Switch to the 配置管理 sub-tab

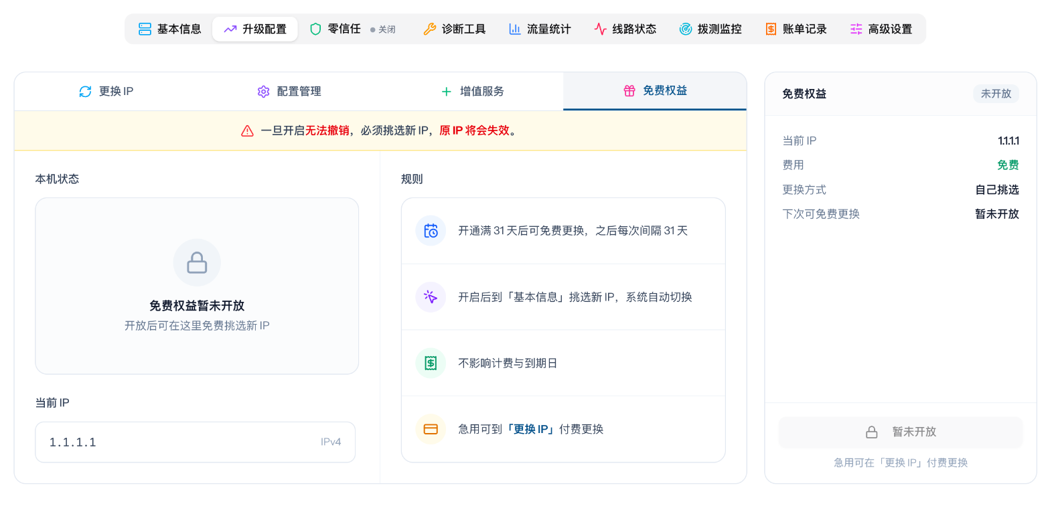pyautogui.click(x=289, y=91)
